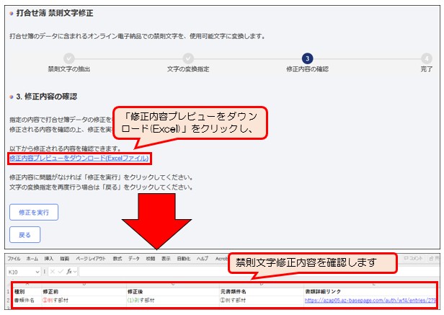Click the 文字の変換指定 step label
This screenshot has height=315, width=444.
click(188, 69)
